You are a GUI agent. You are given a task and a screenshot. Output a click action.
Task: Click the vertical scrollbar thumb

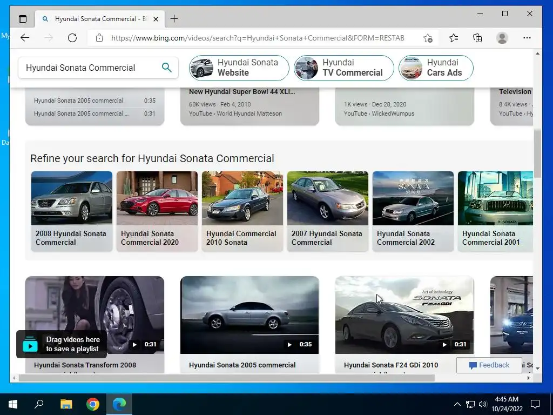point(537,153)
